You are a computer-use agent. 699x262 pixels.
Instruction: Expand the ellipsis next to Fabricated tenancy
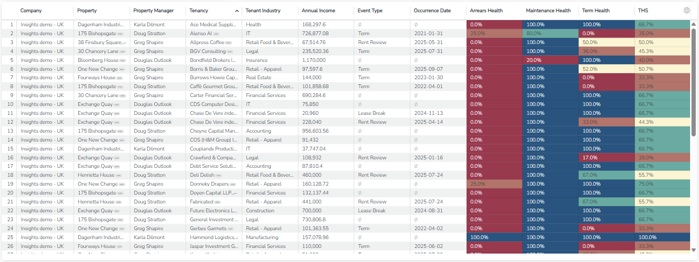pyautogui.click(x=217, y=202)
